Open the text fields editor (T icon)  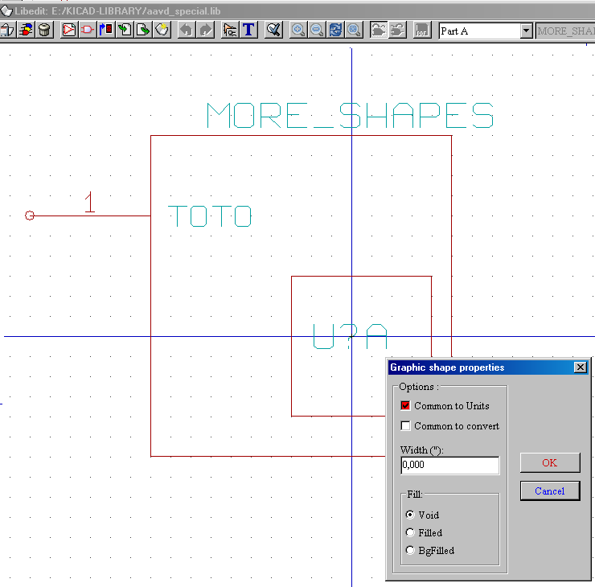248,31
